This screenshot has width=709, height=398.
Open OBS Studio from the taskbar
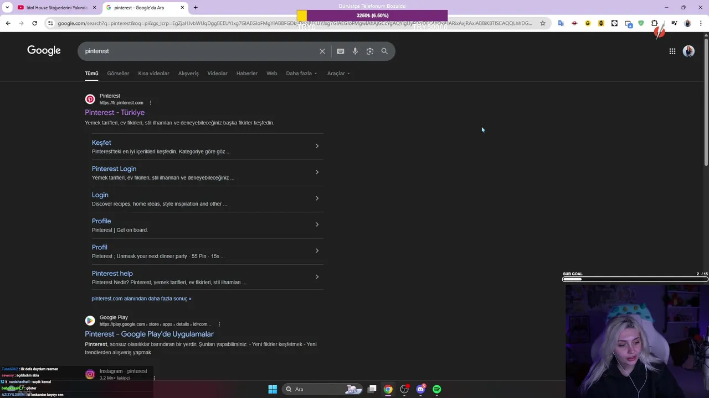pos(404,389)
